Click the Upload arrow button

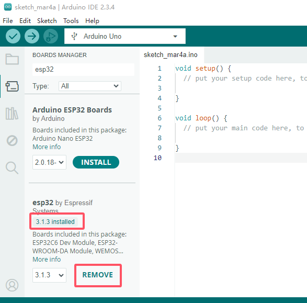(32, 36)
